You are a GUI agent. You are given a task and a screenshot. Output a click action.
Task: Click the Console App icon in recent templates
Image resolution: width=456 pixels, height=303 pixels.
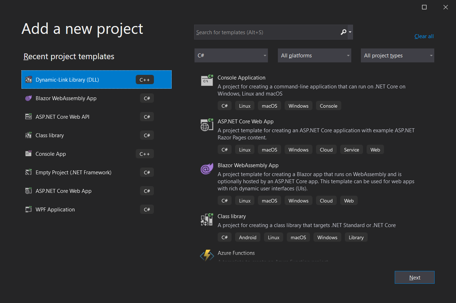28,154
